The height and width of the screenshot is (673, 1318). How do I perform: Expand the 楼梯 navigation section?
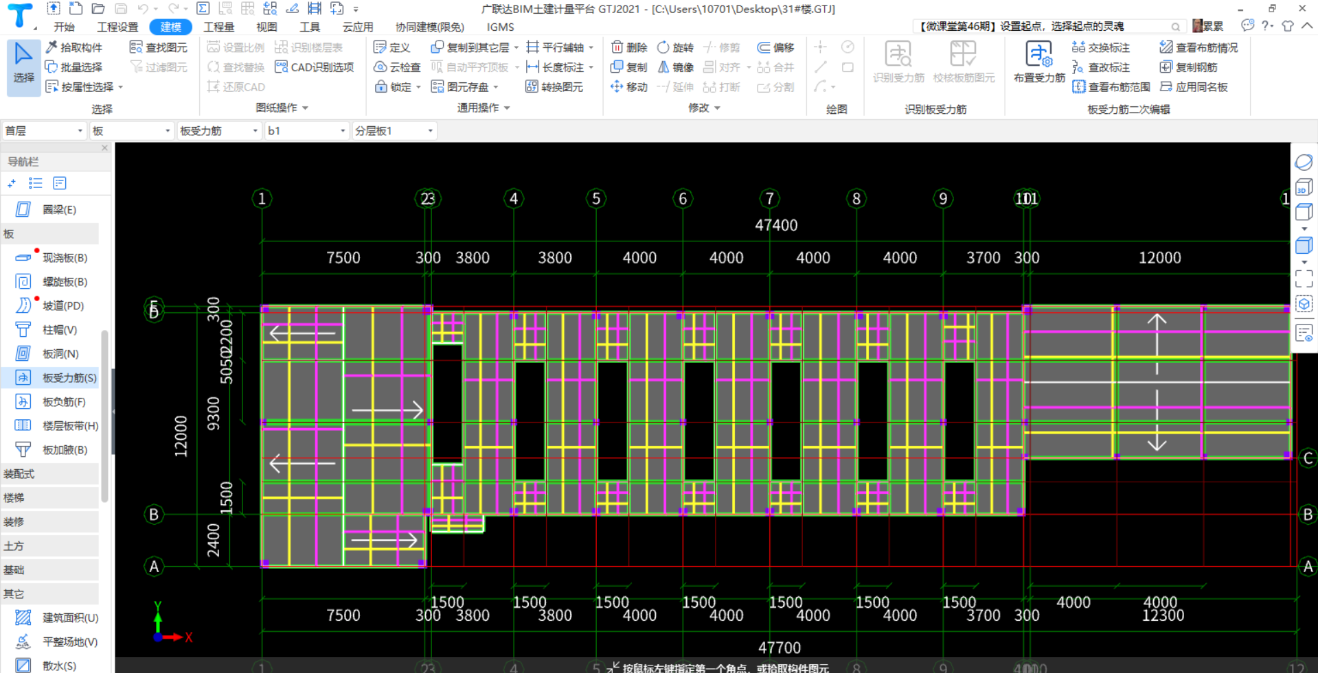click(x=50, y=498)
